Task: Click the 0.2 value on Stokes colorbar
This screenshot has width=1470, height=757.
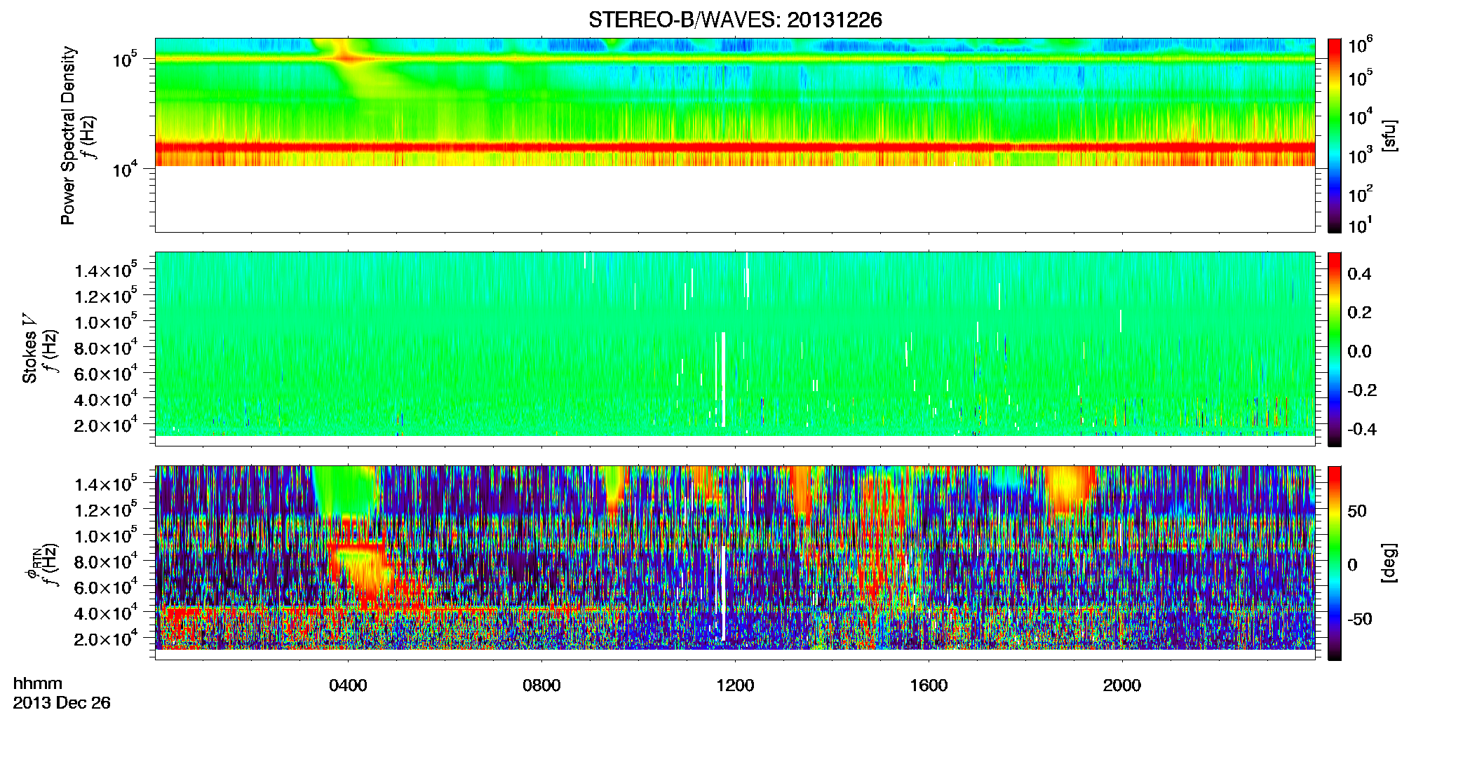Action: [1359, 313]
